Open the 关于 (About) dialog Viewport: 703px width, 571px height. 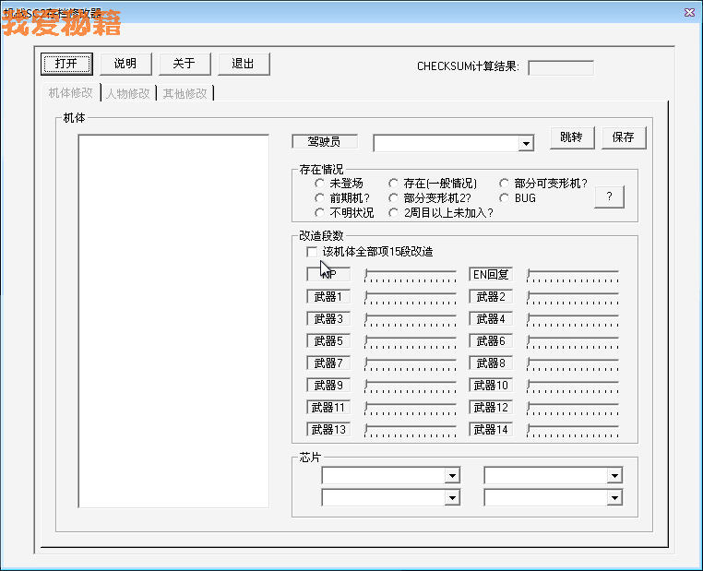pos(185,64)
